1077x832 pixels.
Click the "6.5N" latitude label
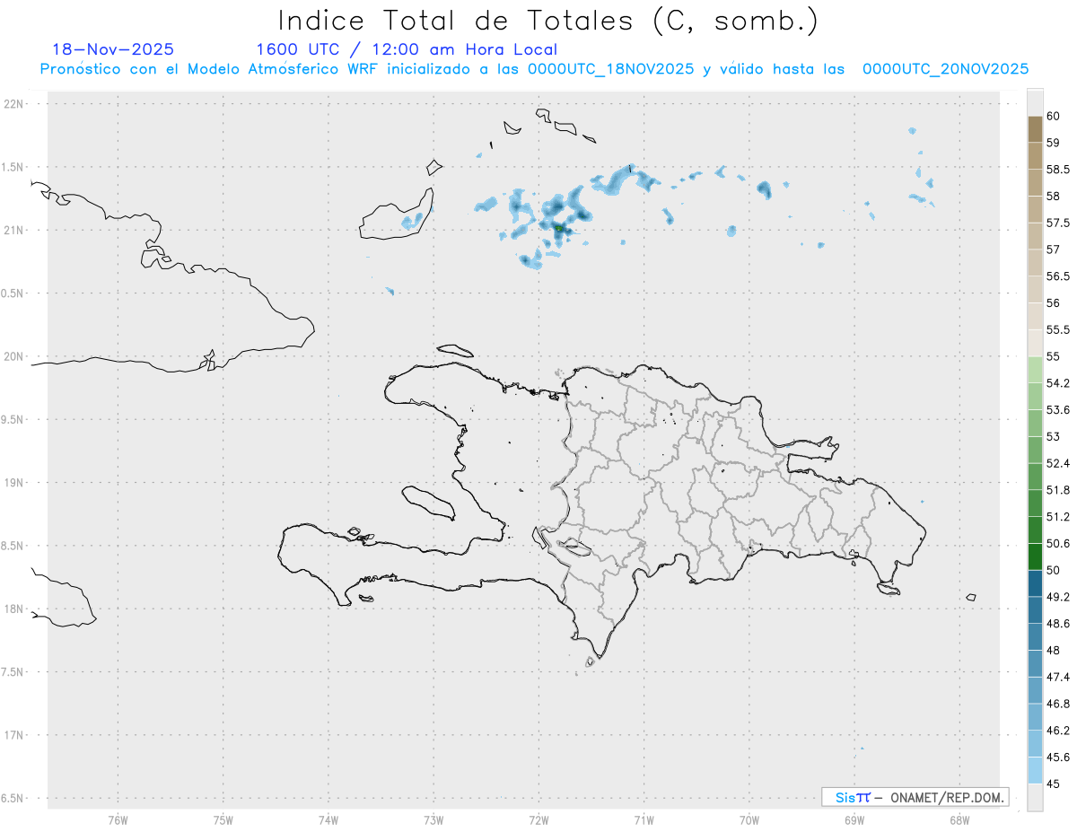point(13,798)
